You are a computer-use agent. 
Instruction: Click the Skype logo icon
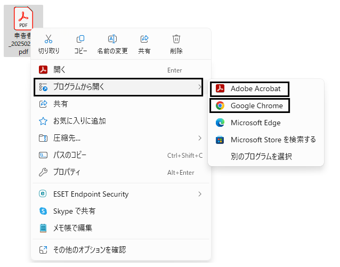43,211
